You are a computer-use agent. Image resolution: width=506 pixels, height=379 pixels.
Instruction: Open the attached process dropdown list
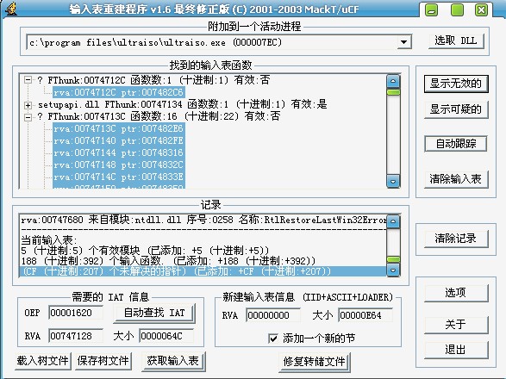(x=403, y=42)
